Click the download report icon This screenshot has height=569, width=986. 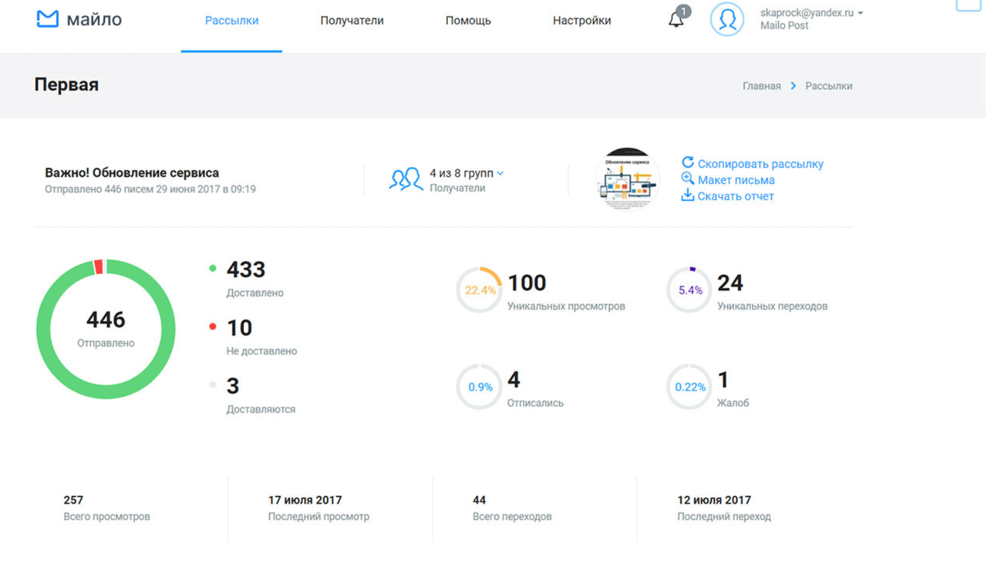(688, 195)
